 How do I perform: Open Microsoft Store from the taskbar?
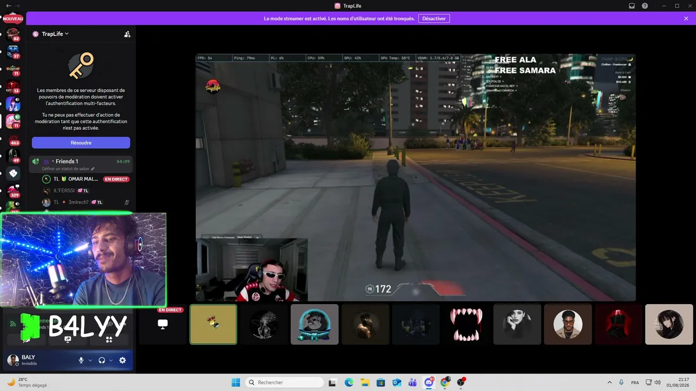tap(381, 382)
